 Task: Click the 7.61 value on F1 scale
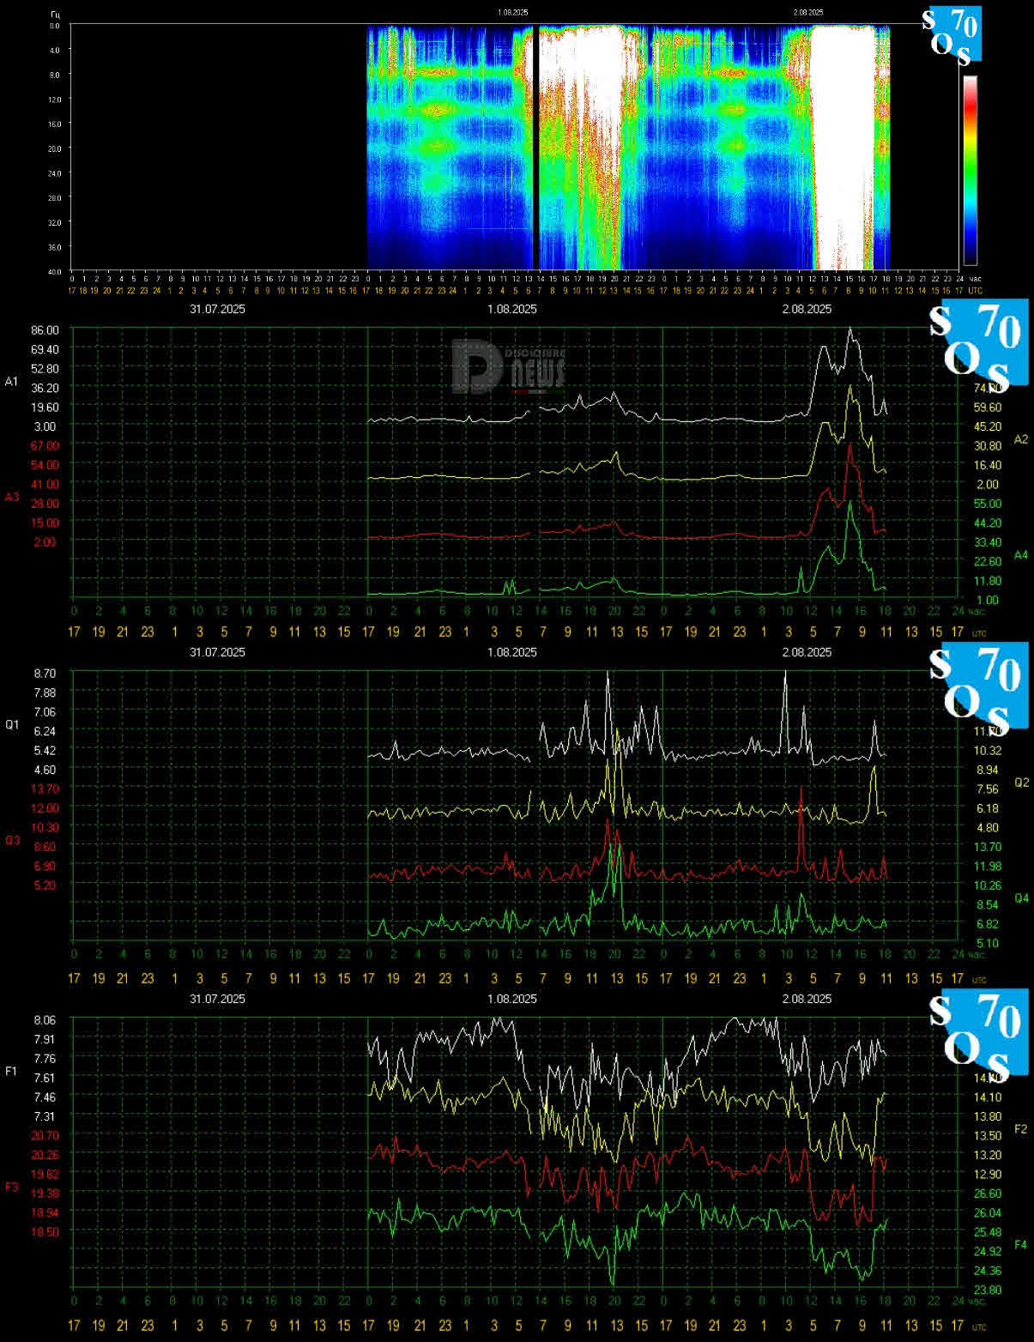click(45, 1078)
